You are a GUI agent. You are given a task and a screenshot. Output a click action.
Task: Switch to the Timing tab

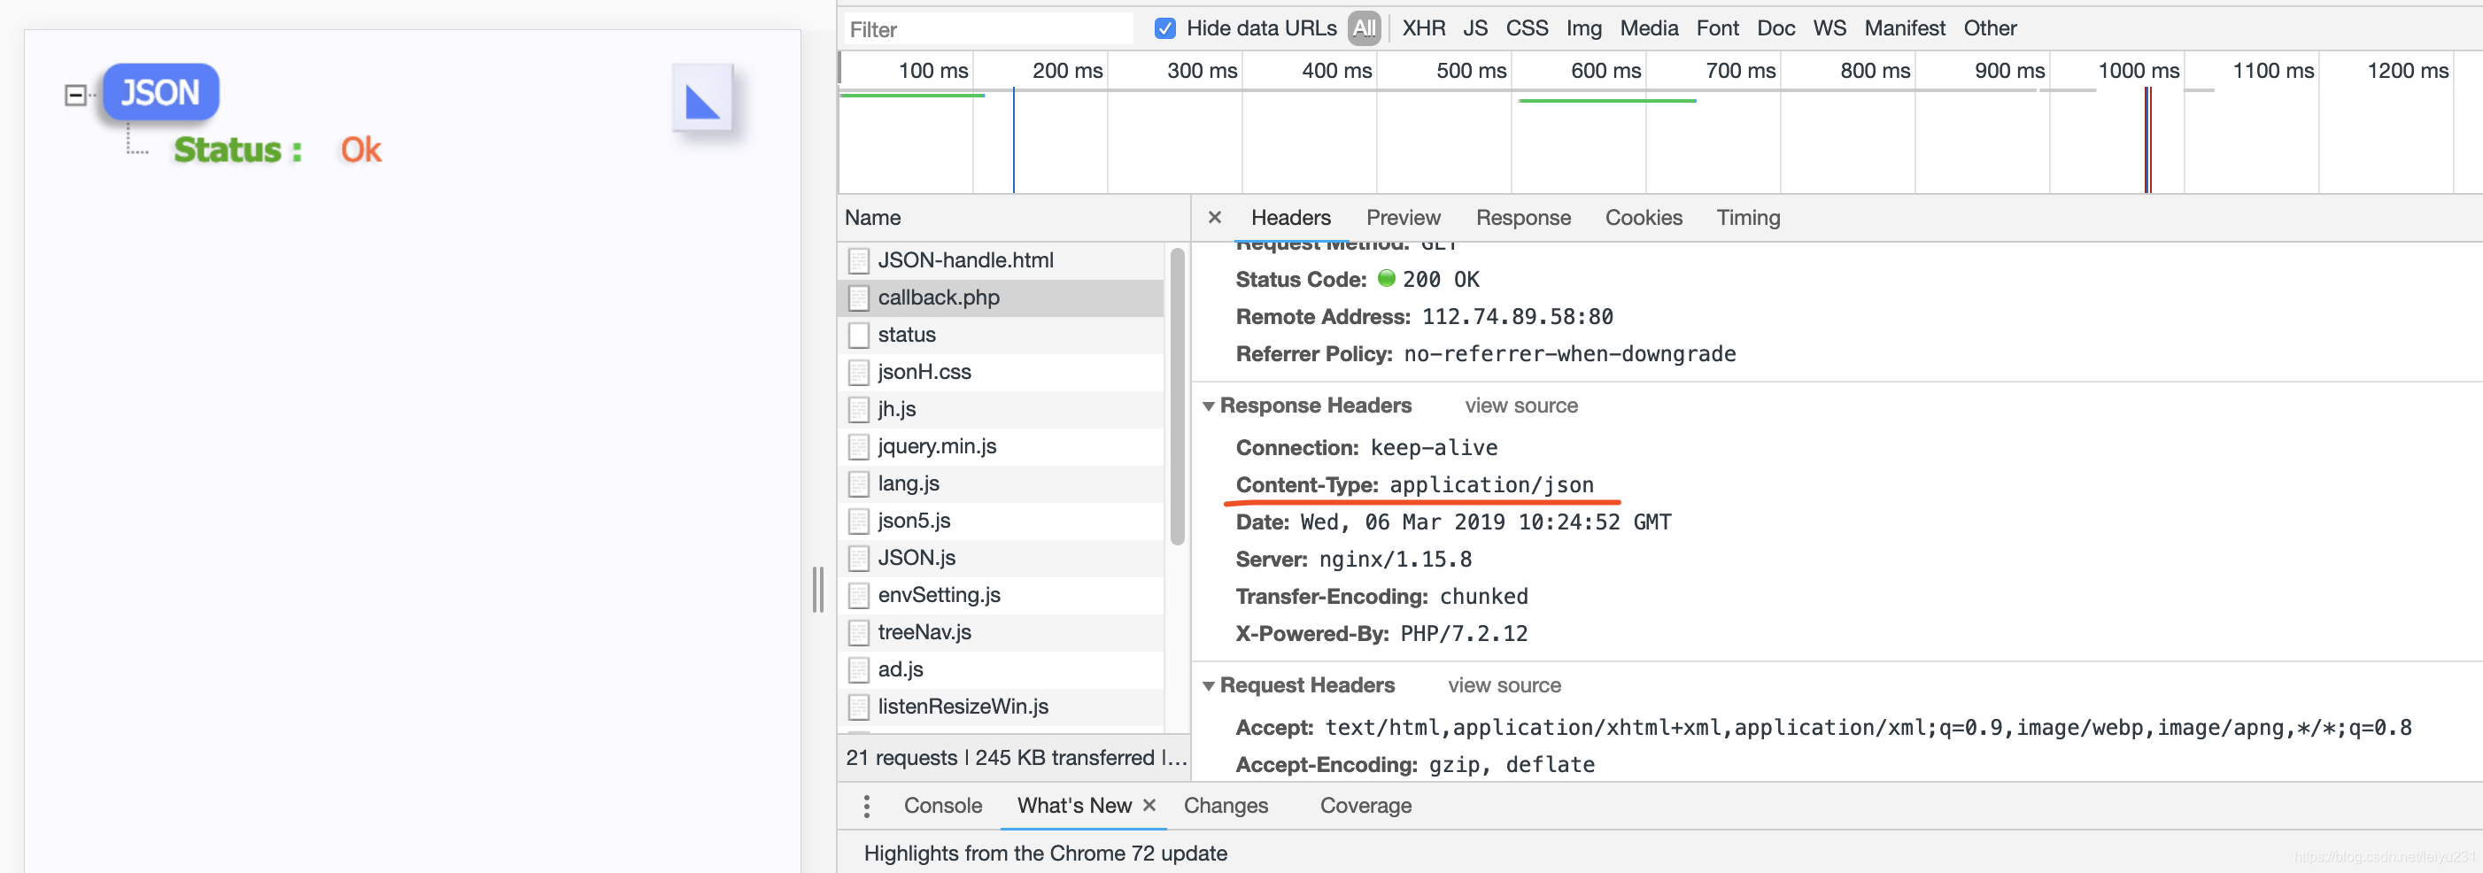(x=1747, y=218)
